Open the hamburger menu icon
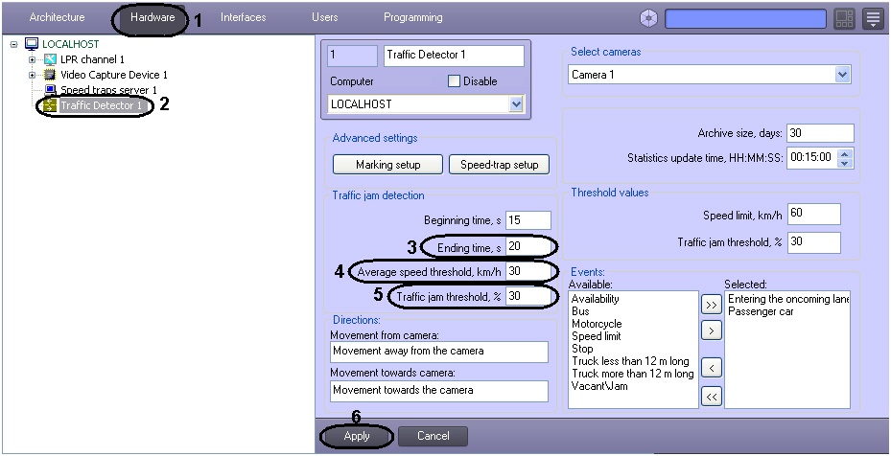The height and width of the screenshot is (456, 891). tap(874, 19)
